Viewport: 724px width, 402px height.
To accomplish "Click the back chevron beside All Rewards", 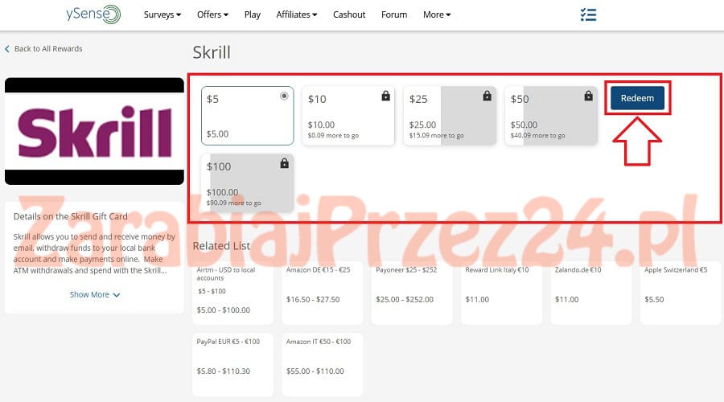I will point(7,49).
